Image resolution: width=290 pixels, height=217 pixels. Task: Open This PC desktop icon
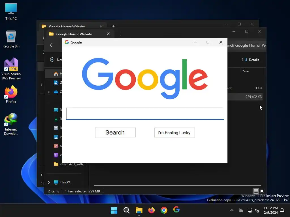[11, 12]
